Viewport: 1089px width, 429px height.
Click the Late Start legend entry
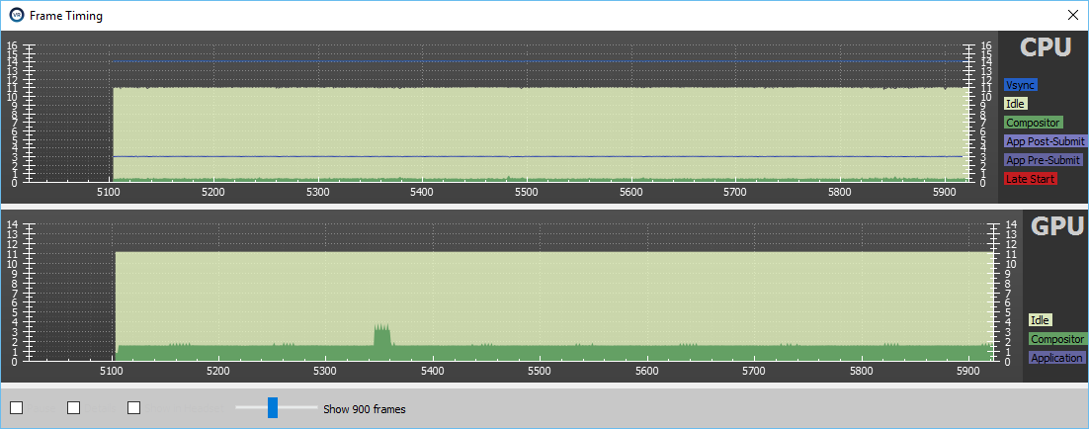pyautogui.click(x=1031, y=178)
